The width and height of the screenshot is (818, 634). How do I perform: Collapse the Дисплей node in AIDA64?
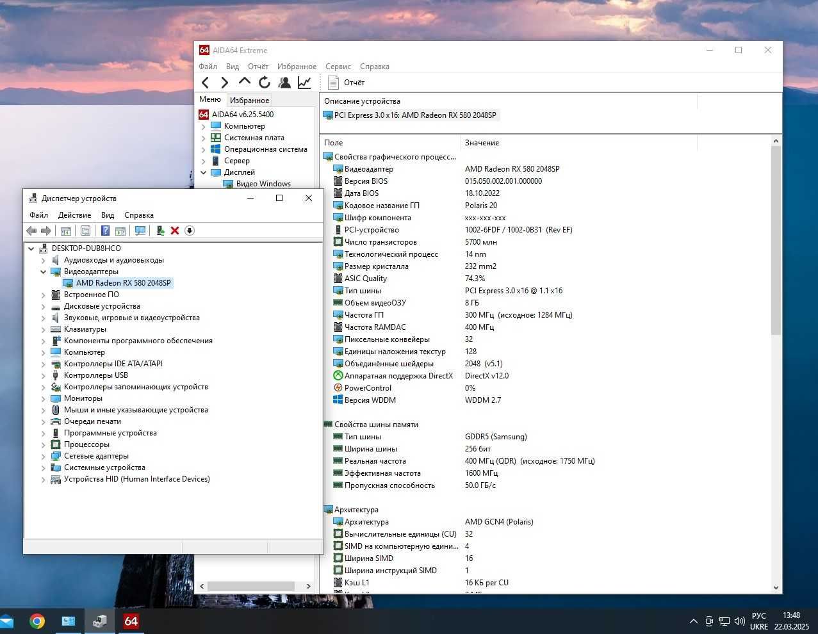coord(204,173)
